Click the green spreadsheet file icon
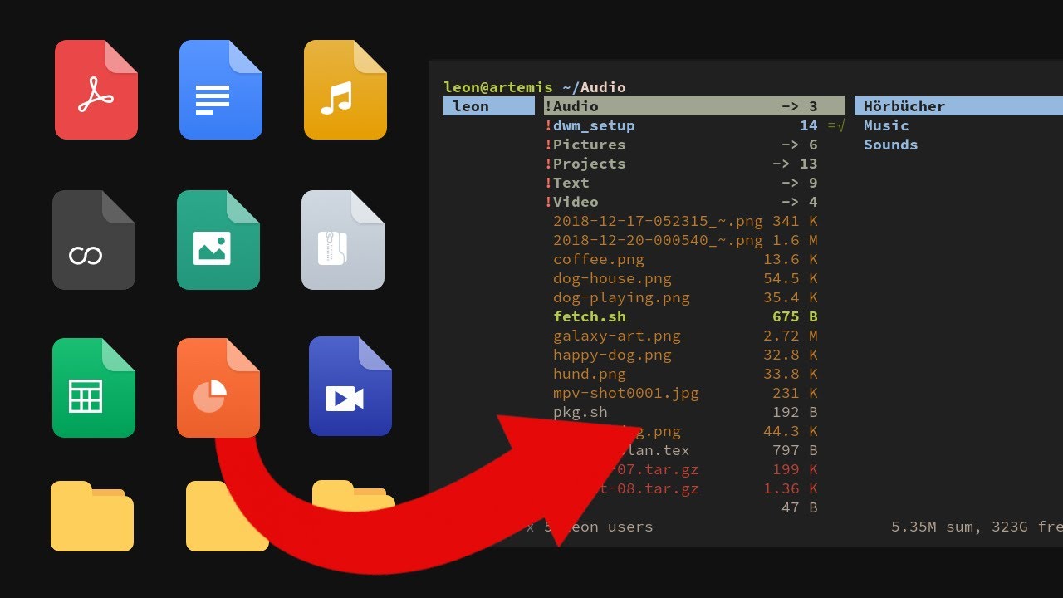Image resolution: width=1063 pixels, height=598 pixels. [94, 388]
